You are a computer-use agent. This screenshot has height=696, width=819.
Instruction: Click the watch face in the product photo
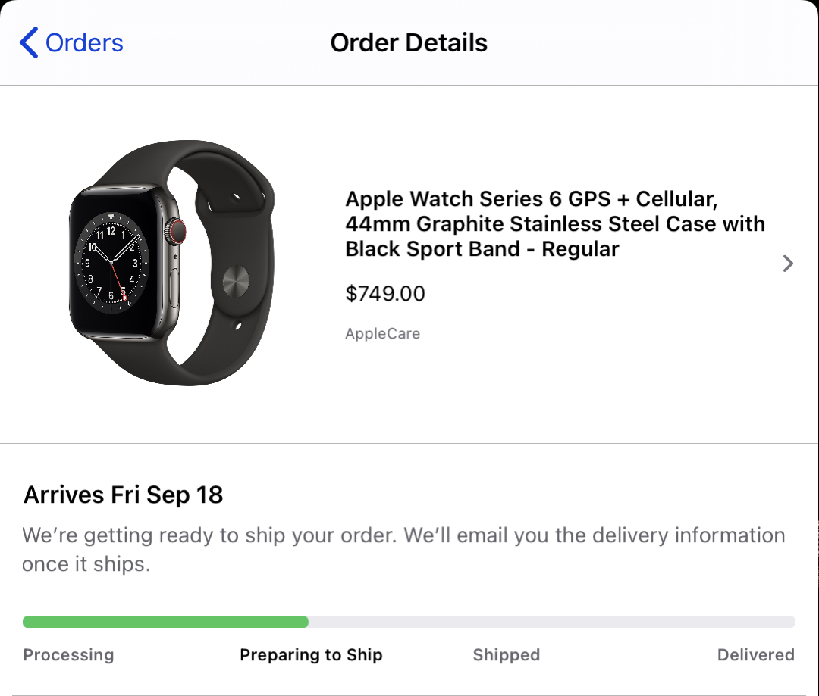(112, 263)
